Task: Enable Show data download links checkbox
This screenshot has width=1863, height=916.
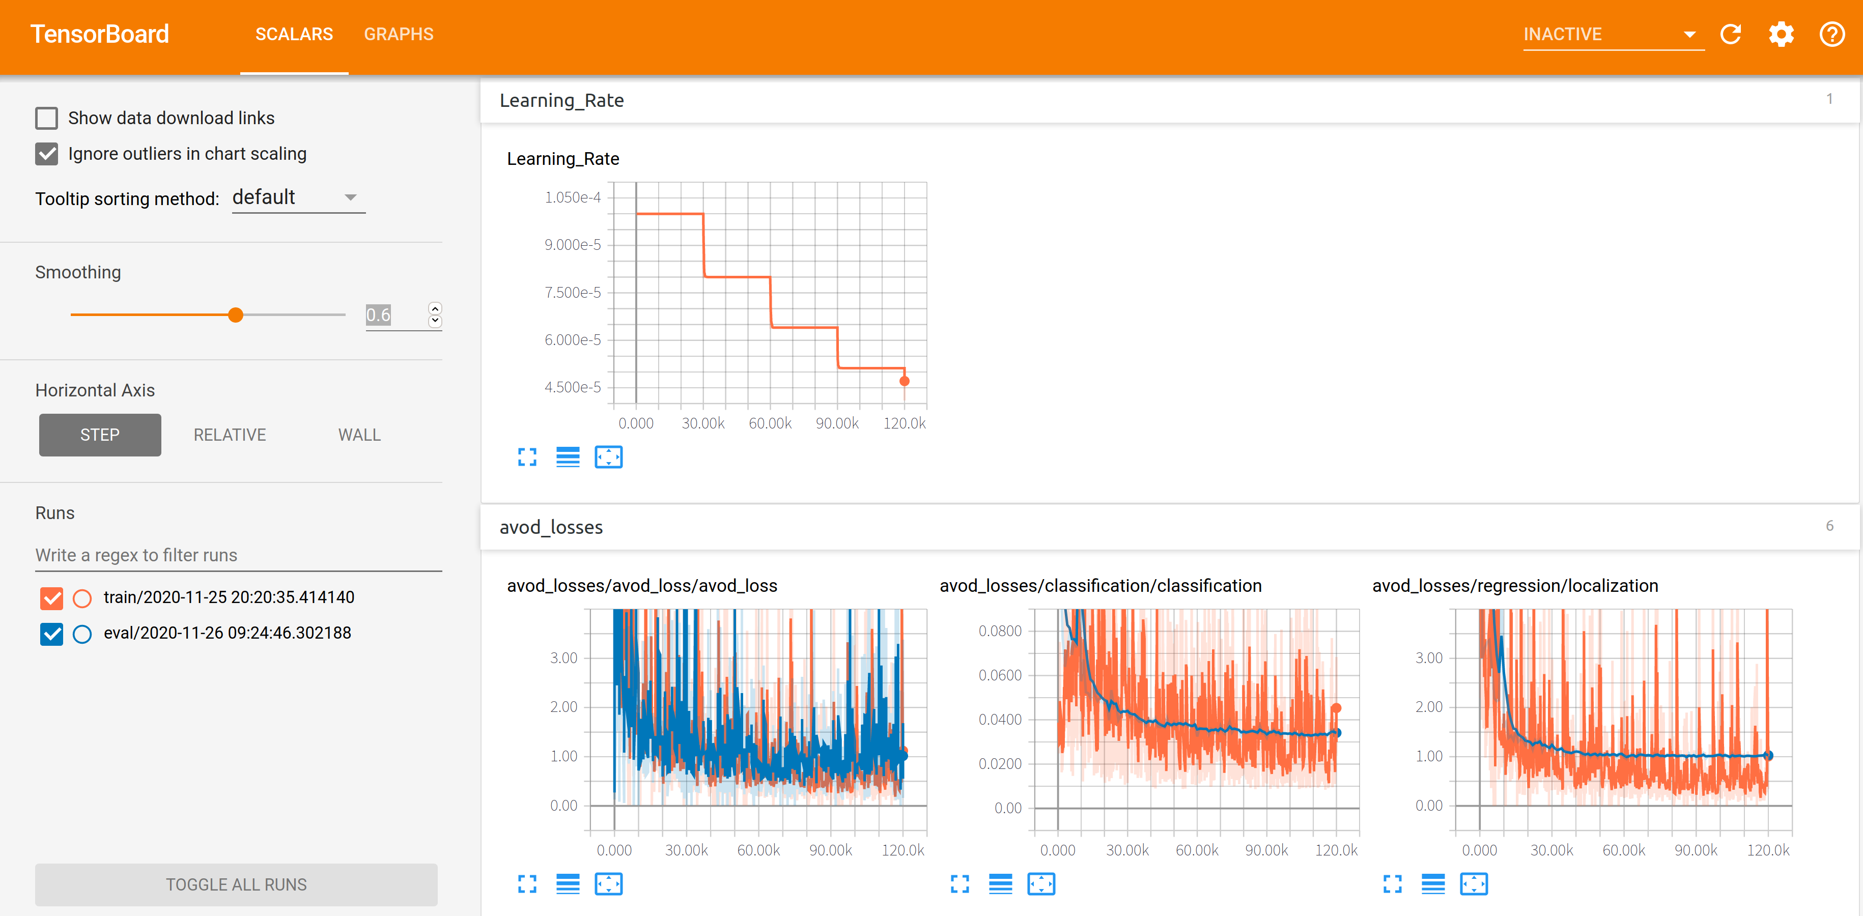Action: (x=47, y=118)
